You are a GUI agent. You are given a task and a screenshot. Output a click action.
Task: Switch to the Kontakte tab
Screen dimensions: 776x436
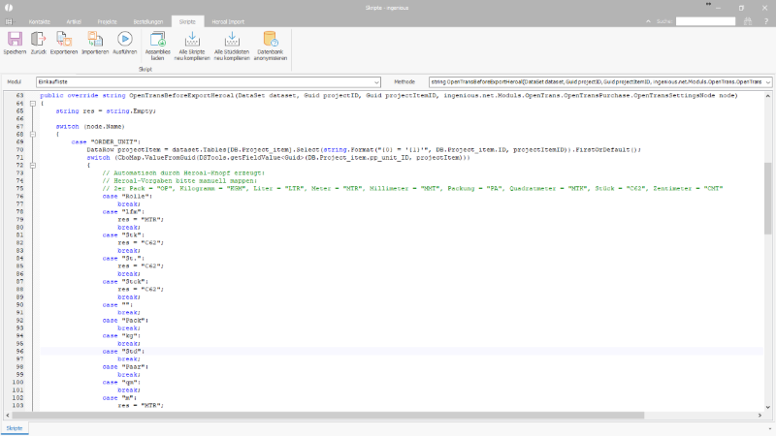40,21
